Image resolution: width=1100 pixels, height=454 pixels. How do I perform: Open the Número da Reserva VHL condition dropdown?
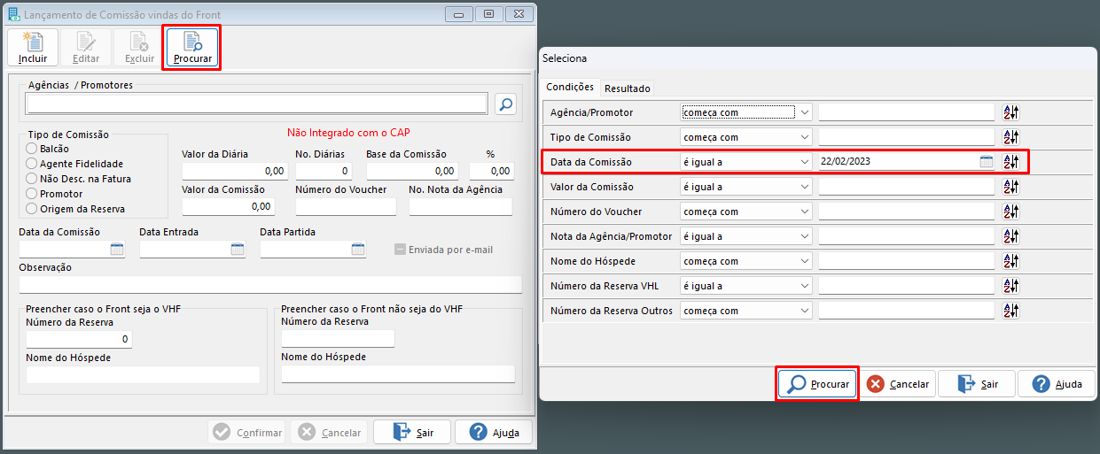point(745,286)
